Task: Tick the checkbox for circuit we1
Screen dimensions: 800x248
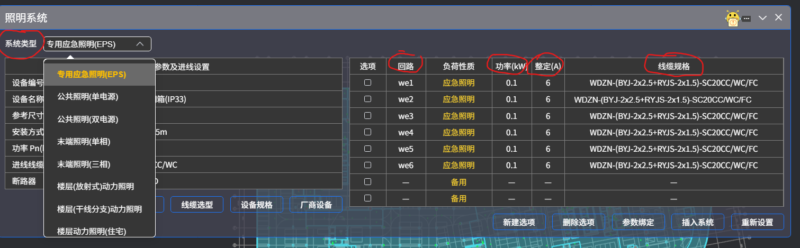Action: 368,82
